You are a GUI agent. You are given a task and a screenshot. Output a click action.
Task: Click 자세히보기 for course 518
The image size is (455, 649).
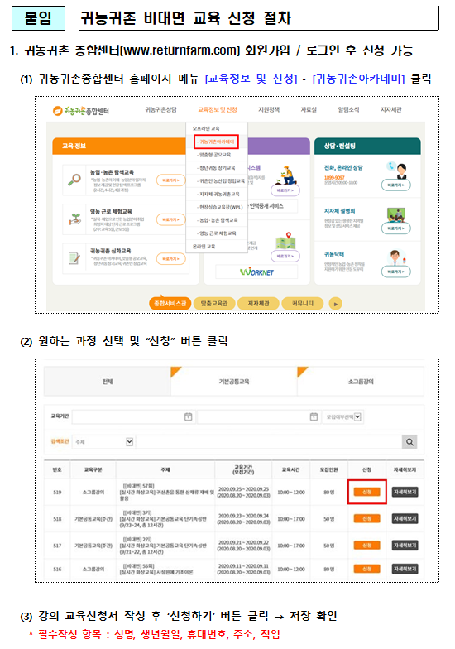coord(405,518)
